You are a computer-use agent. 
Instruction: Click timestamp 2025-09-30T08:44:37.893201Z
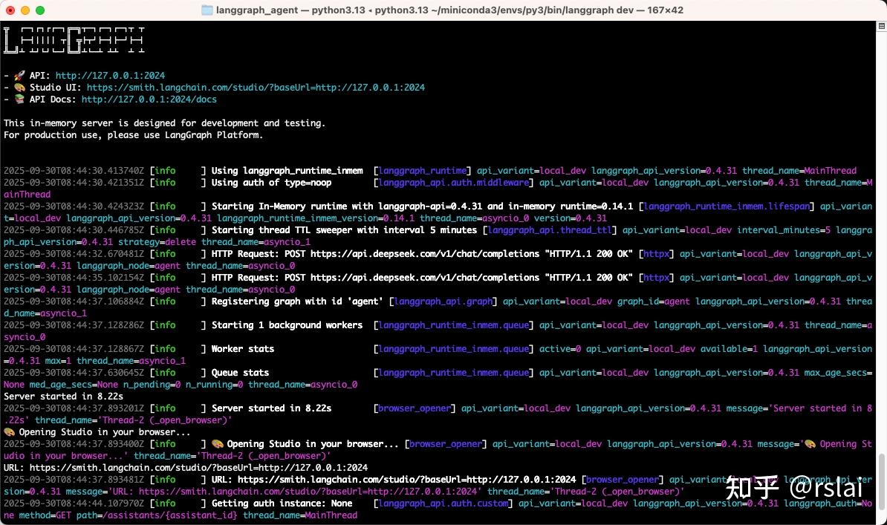click(x=74, y=408)
